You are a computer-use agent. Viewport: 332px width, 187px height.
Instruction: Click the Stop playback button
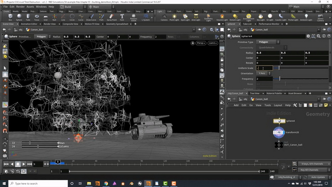coord(18,164)
